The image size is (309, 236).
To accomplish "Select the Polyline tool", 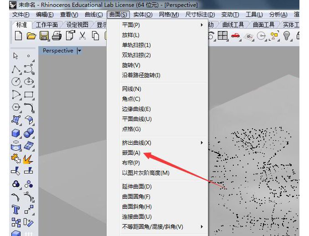I will pos(16,69).
